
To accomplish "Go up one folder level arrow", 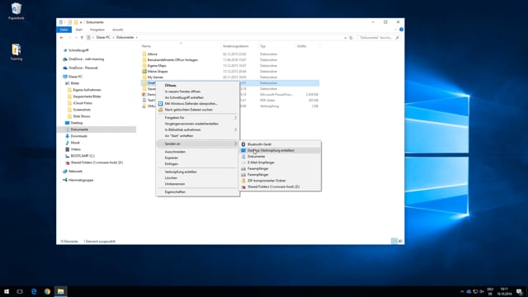I will [82, 38].
